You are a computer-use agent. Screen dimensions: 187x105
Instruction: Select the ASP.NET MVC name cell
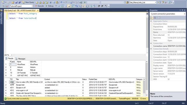[x=23, y=76]
